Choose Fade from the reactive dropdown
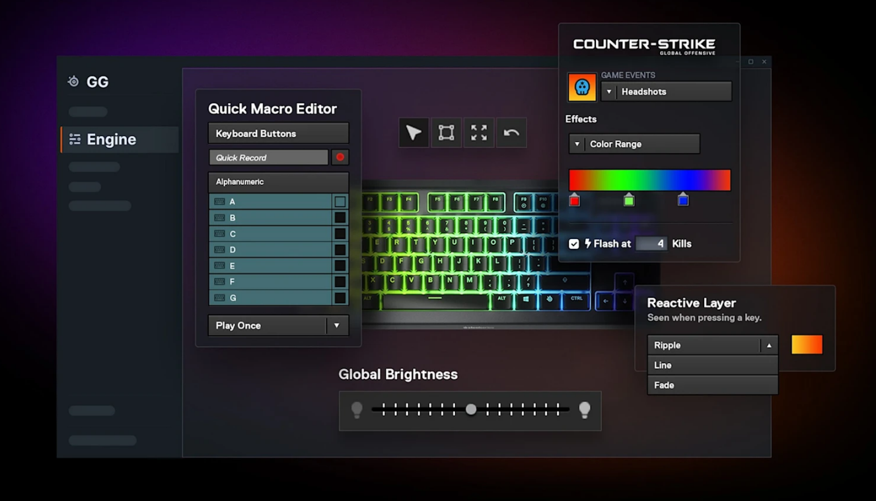 click(x=712, y=385)
